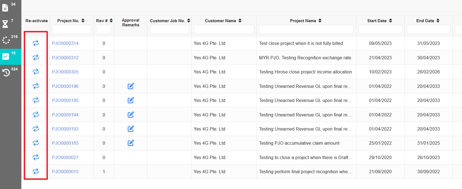Open approval remarks for PJO0000196

[x=131, y=86]
